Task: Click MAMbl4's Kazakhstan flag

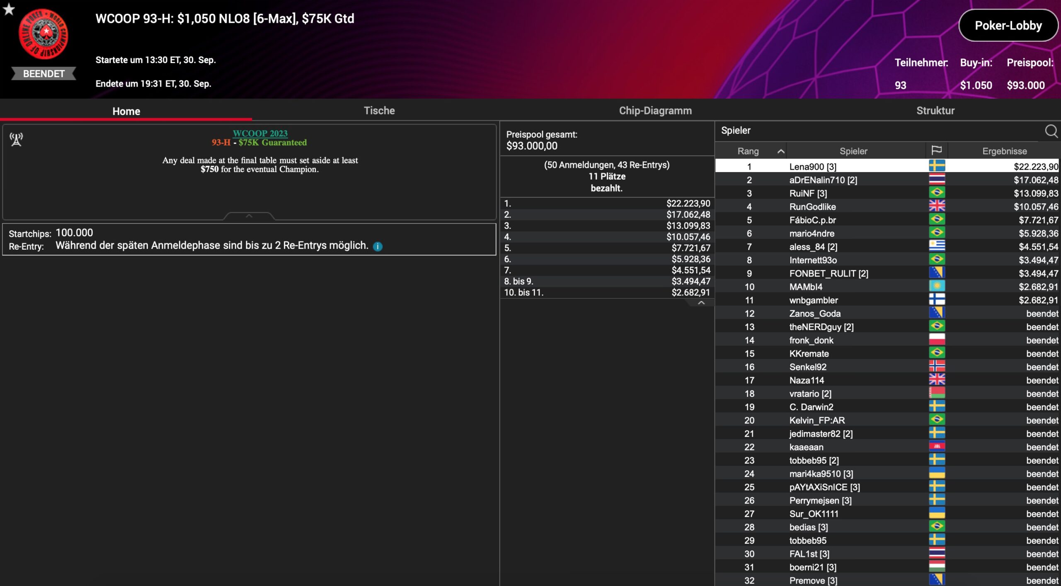Action: tap(937, 286)
